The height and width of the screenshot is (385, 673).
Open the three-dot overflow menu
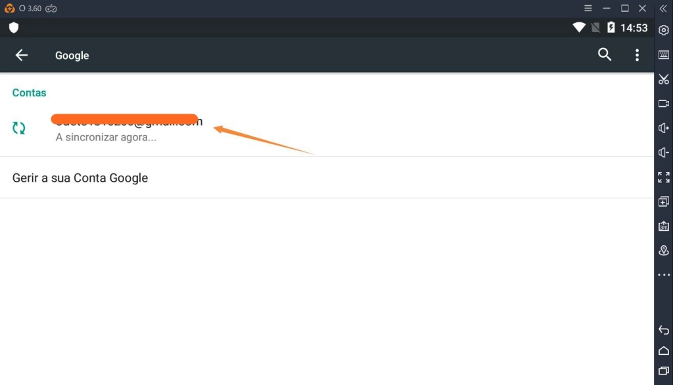click(637, 55)
